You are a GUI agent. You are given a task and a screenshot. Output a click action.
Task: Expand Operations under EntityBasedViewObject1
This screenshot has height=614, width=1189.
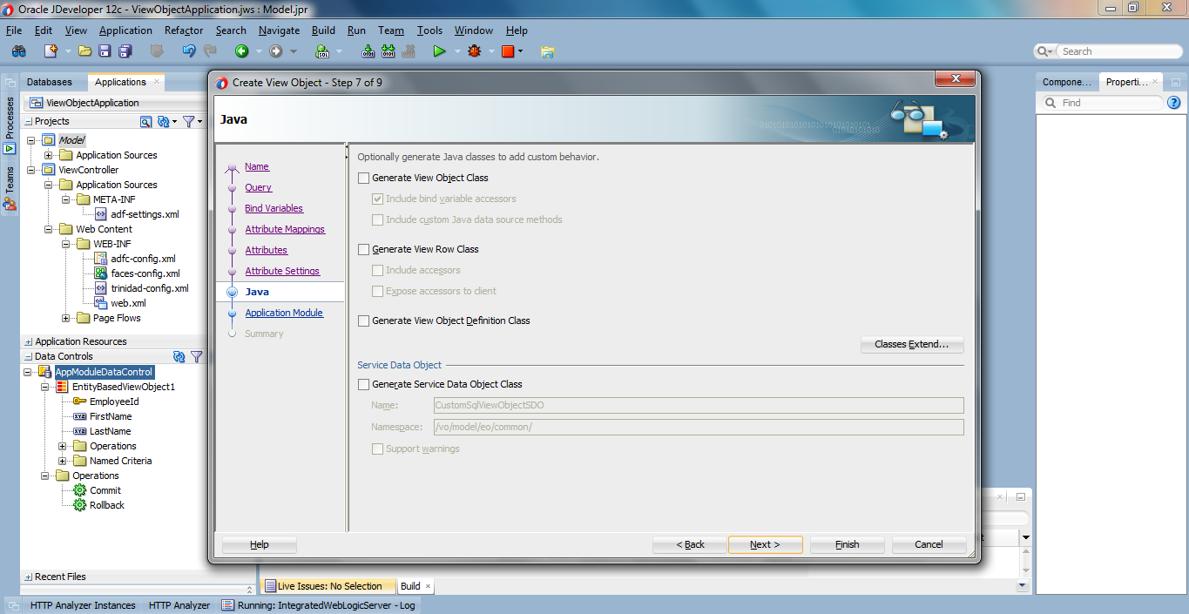click(61, 445)
